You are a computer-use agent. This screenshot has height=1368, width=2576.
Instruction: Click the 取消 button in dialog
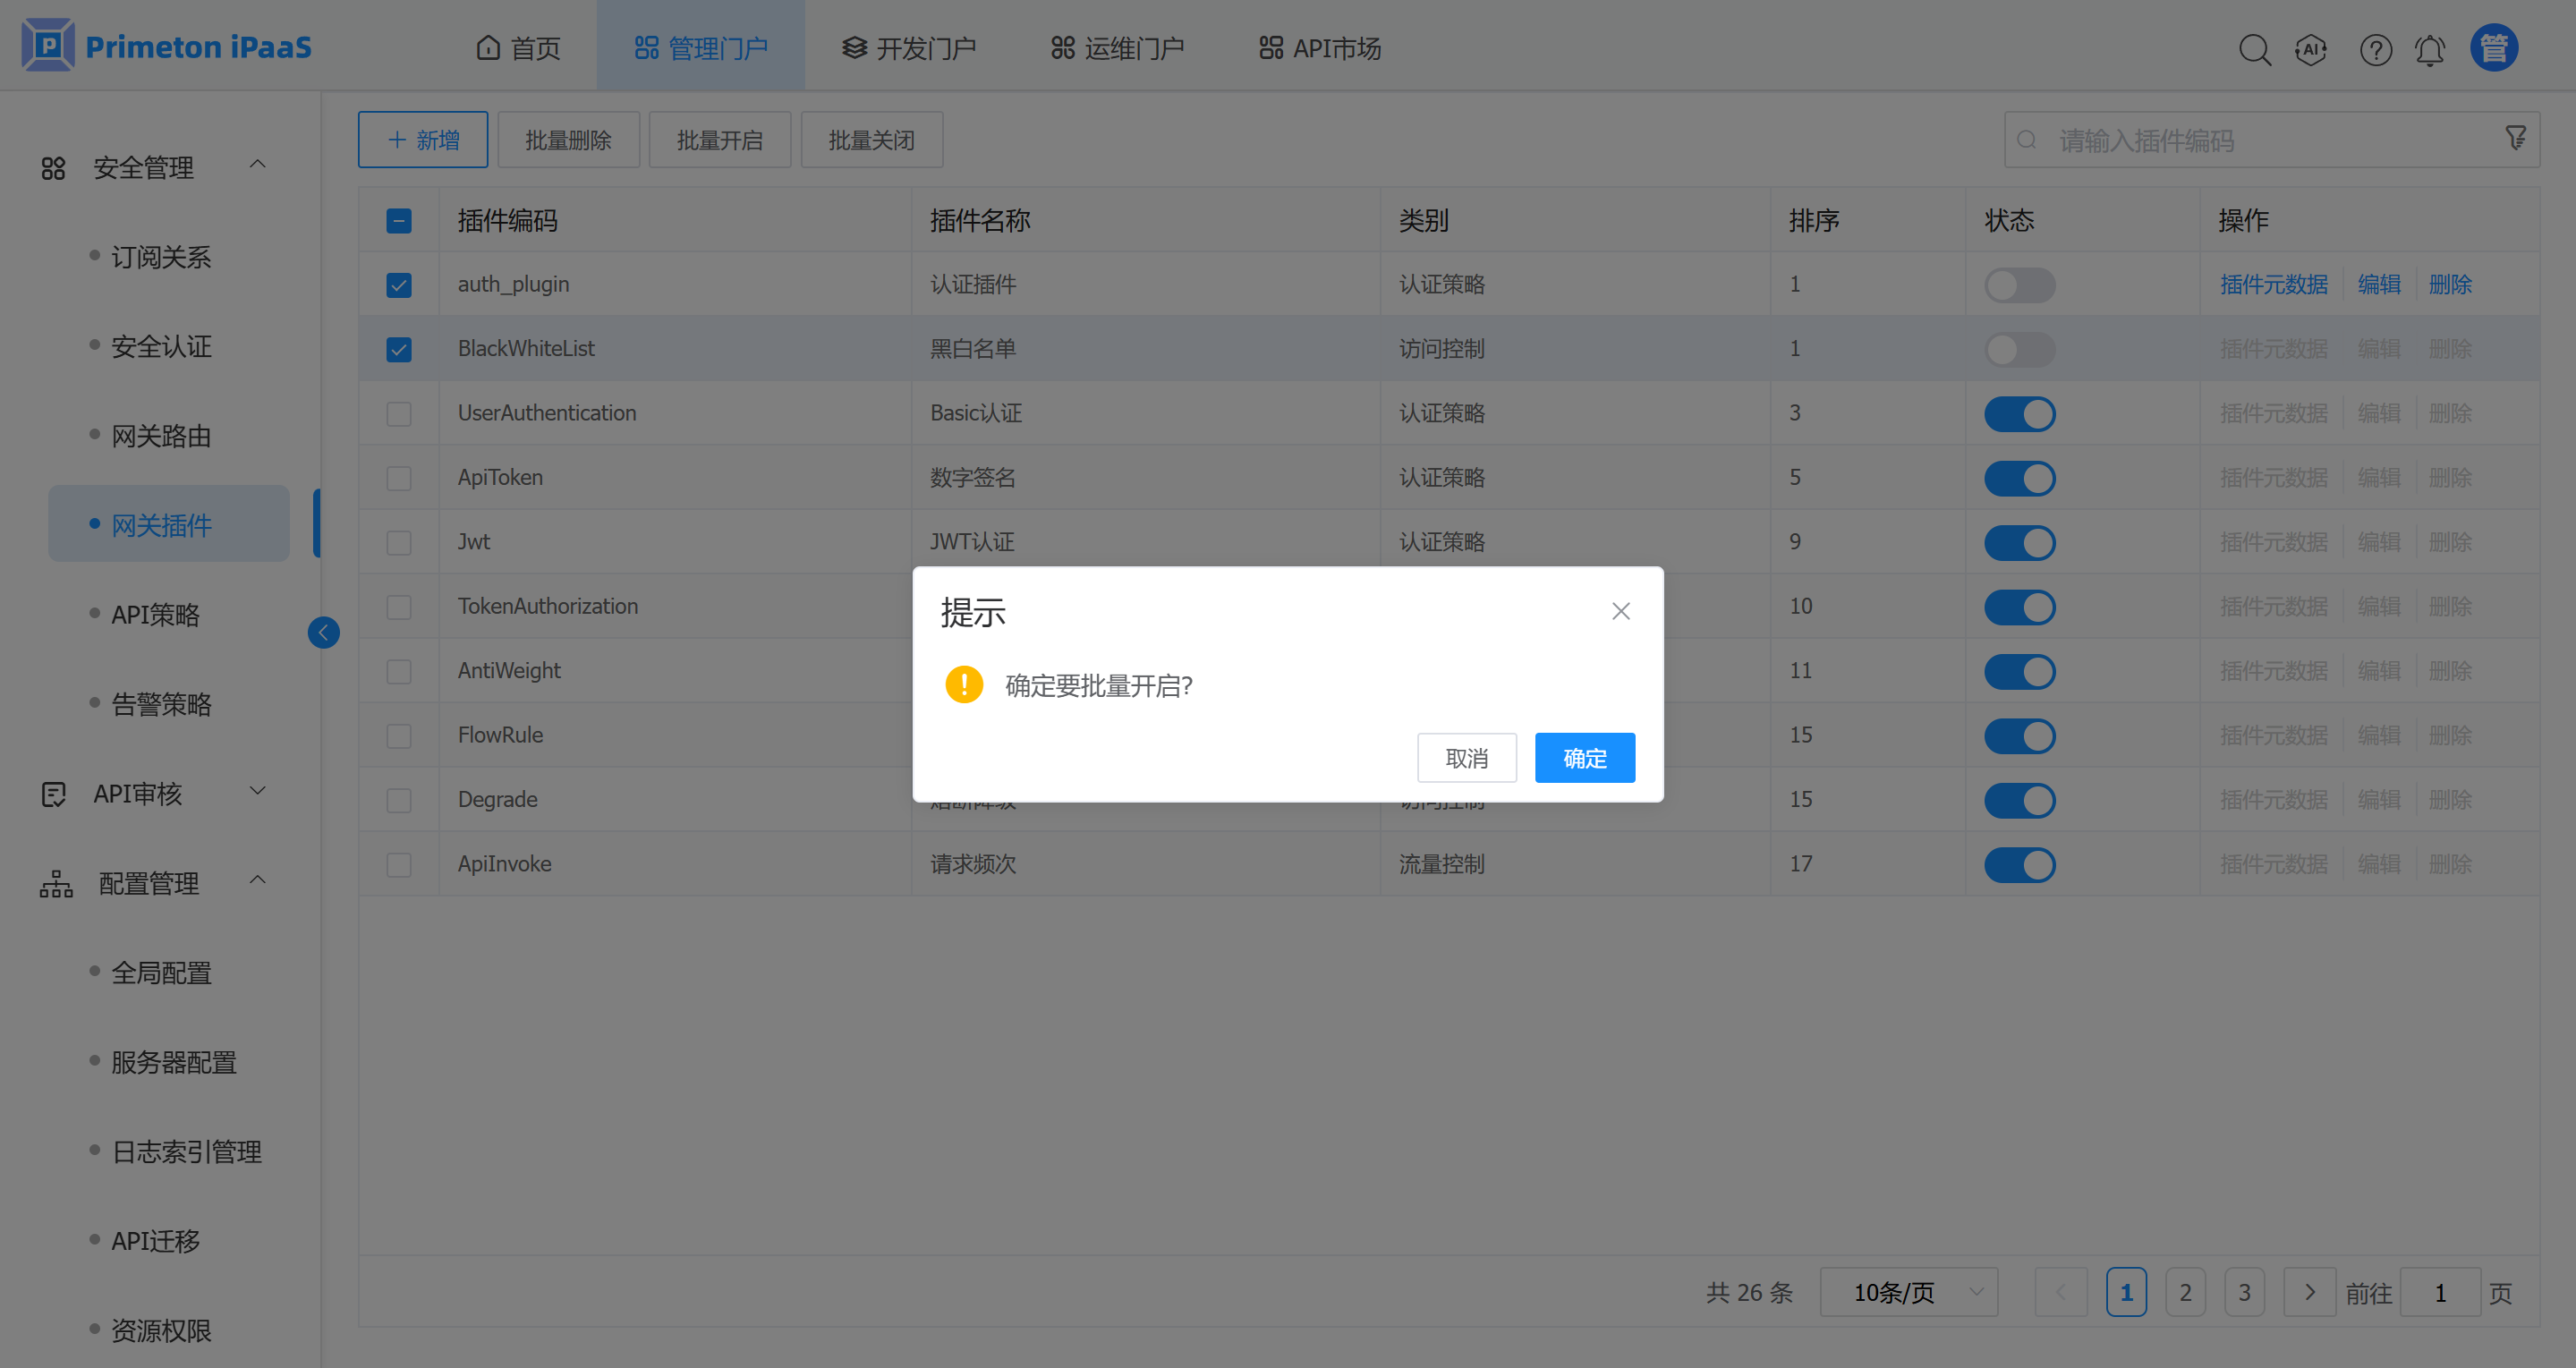pyautogui.click(x=1466, y=758)
